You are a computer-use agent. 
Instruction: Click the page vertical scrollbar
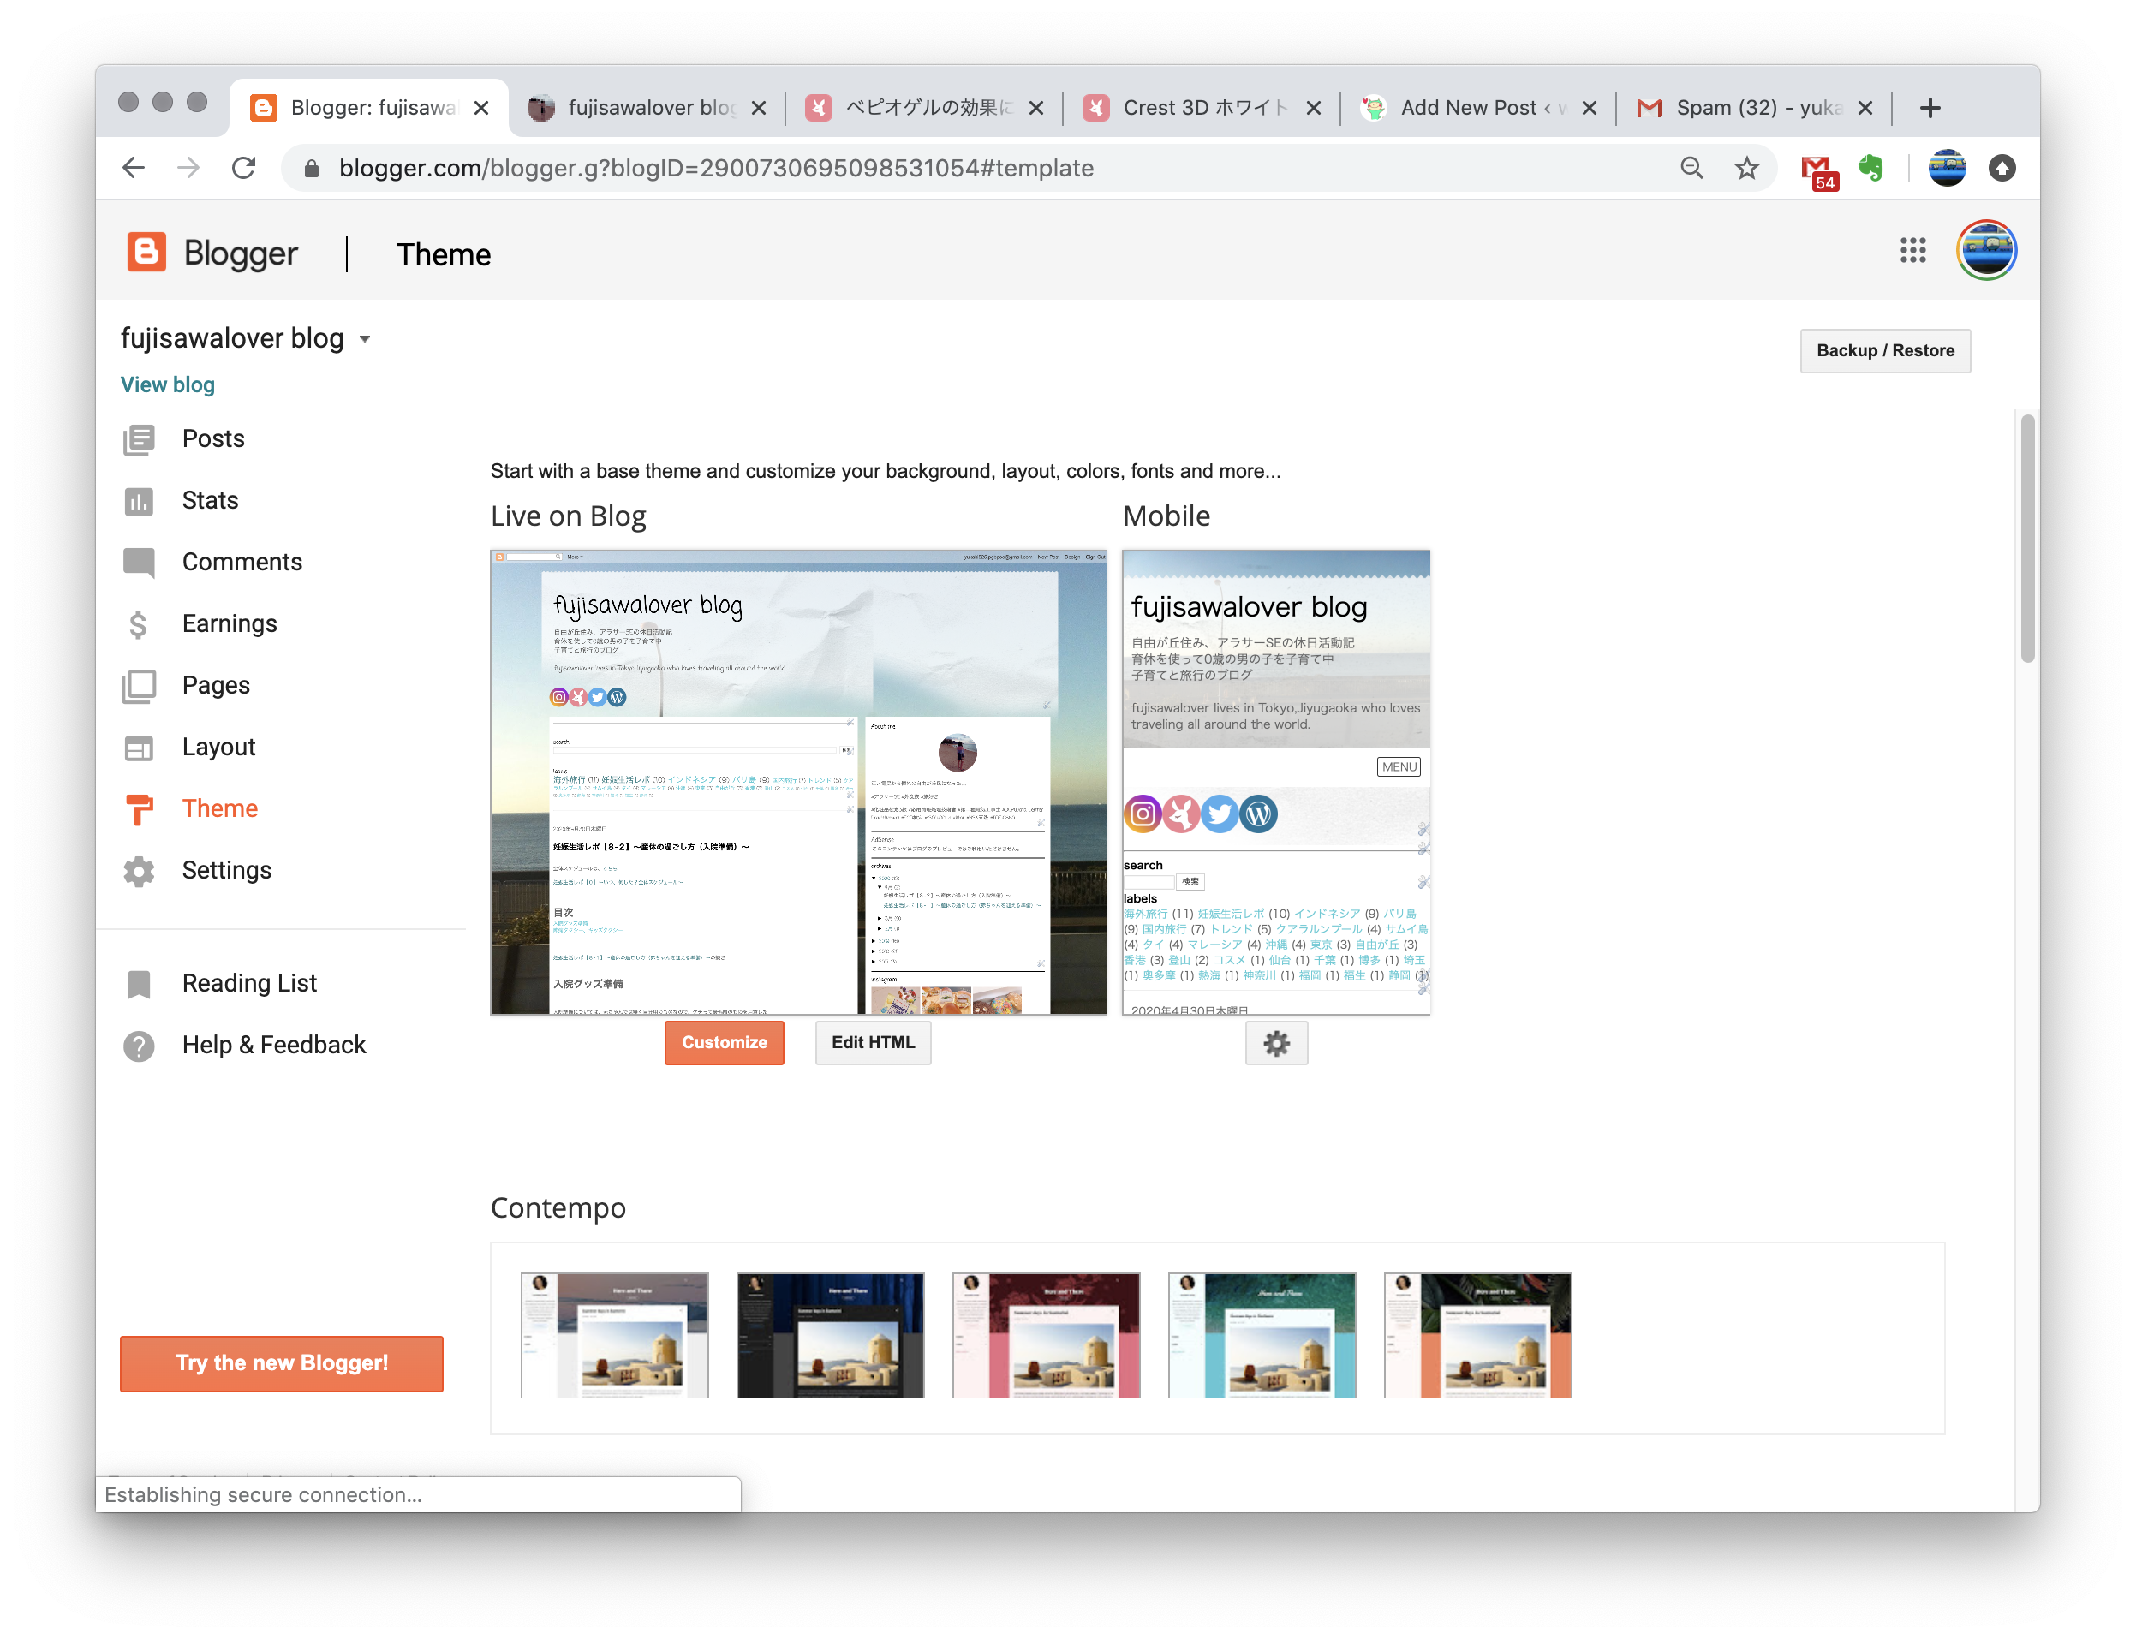[x=2026, y=539]
